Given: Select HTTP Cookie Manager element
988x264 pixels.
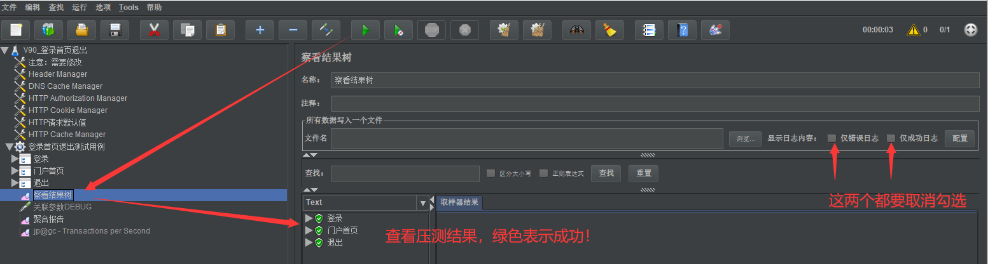Looking at the screenshot, I should click(68, 110).
